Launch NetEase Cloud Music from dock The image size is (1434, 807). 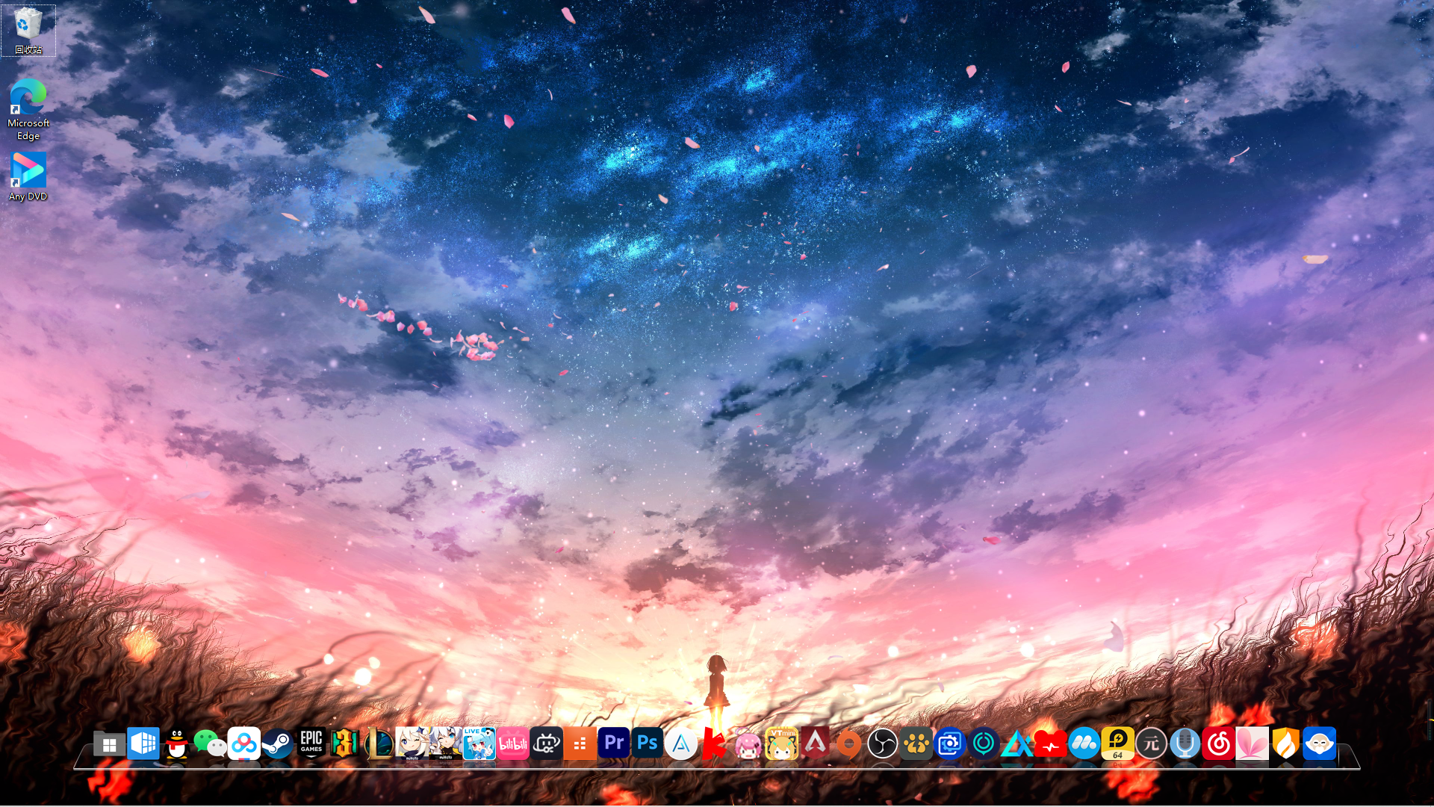coord(1218,744)
